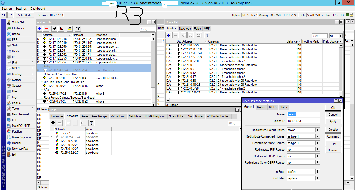Open the Session menu
The width and height of the screenshot is (355, 190).
click(x=7, y=9)
